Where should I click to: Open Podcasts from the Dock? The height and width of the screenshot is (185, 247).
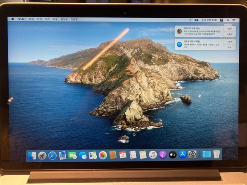(163, 155)
